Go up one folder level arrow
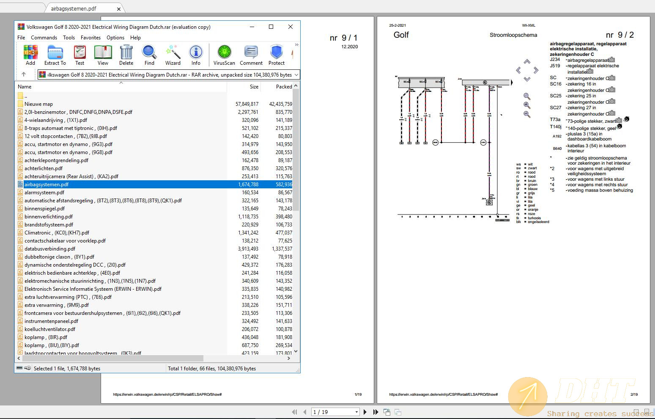This screenshot has height=419, width=655. [24, 74]
